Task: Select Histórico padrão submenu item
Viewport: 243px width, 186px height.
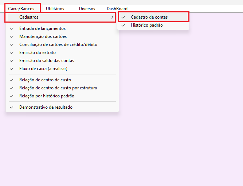Action: tap(146, 25)
